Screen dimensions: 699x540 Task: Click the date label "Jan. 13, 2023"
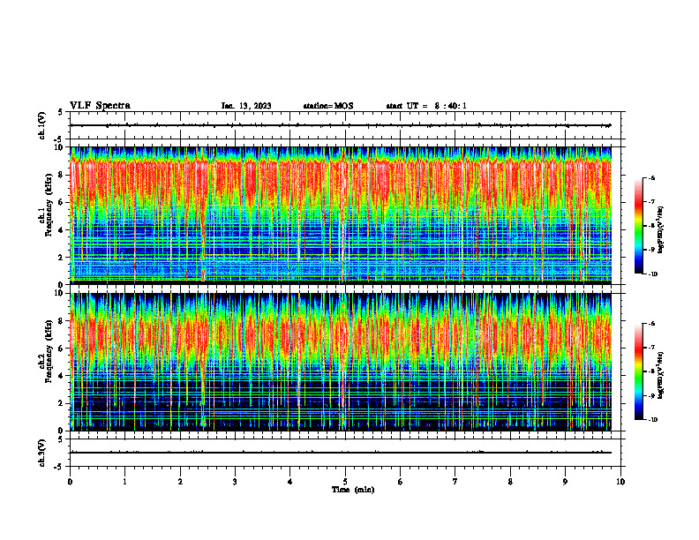click(x=246, y=106)
